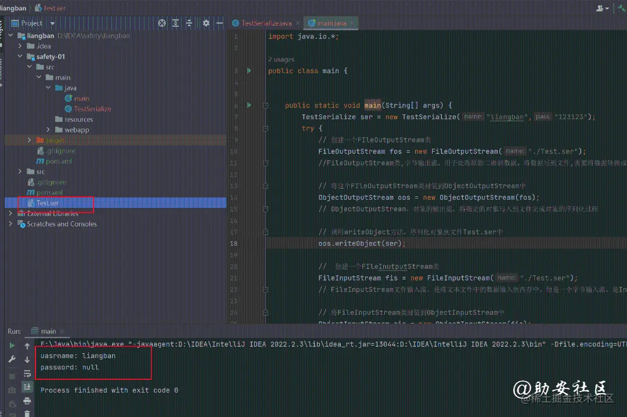Close the TestSerialize.java tab
The image size is (627, 417).
click(297, 23)
